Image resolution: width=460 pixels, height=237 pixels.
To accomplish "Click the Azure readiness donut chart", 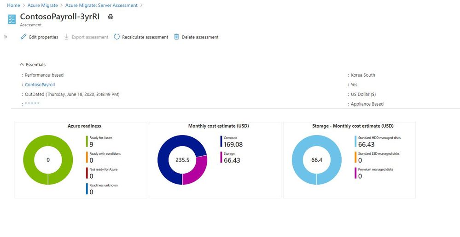I will coord(48,160).
